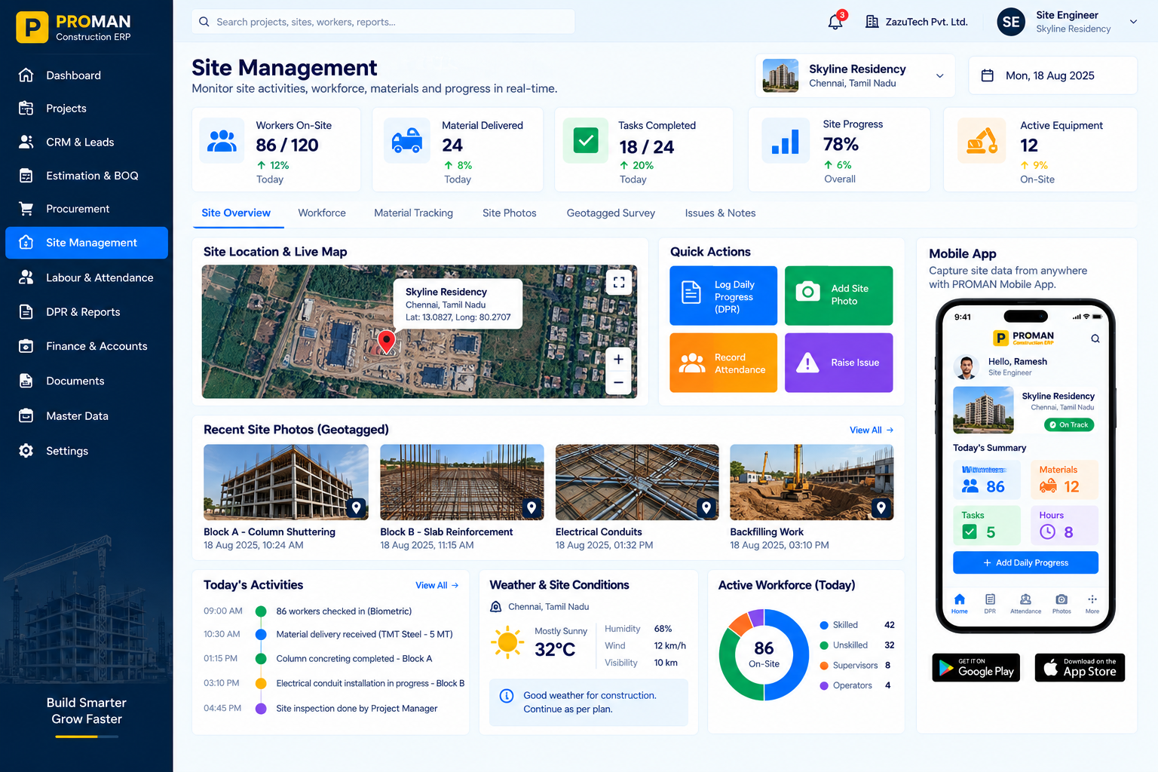Click the weather info circle icon
This screenshot has width=1158, height=772.
pos(507,696)
